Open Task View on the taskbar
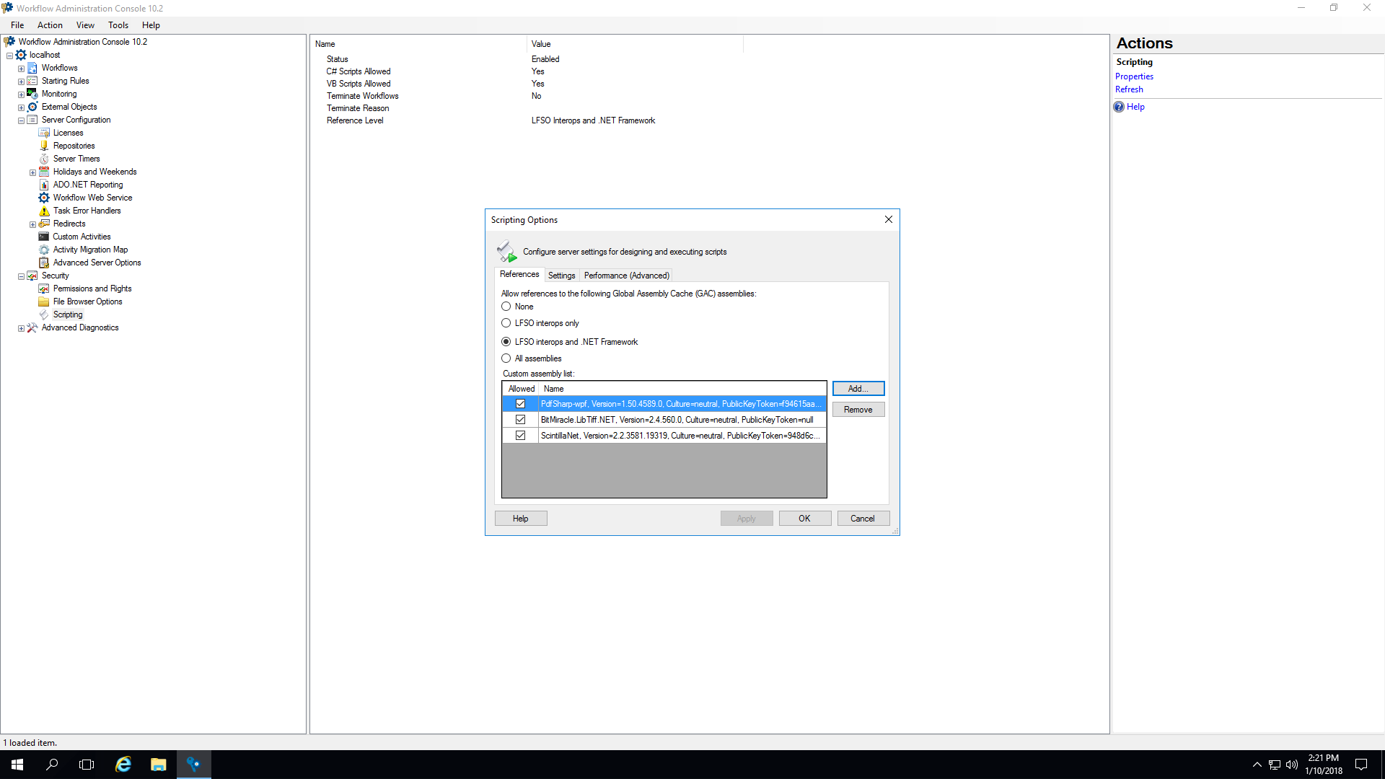Image resolution: width=1385 pixels, height=779 pixels. [87, 765]
